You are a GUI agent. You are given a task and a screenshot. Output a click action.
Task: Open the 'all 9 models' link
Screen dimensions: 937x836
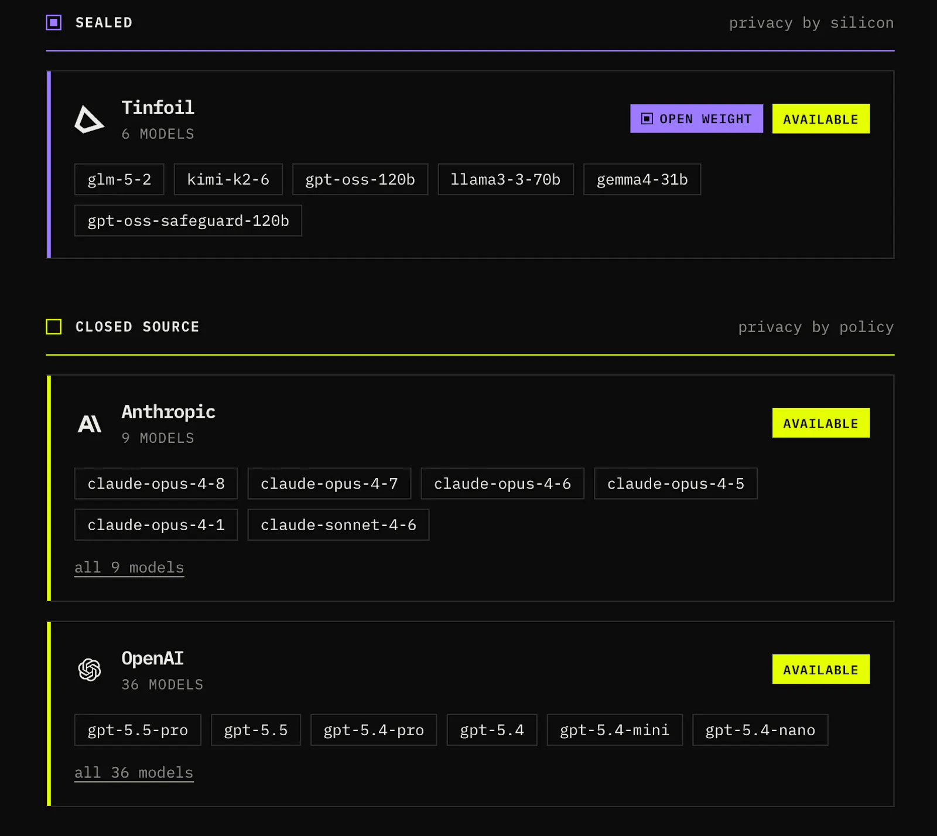coord(129,568)
